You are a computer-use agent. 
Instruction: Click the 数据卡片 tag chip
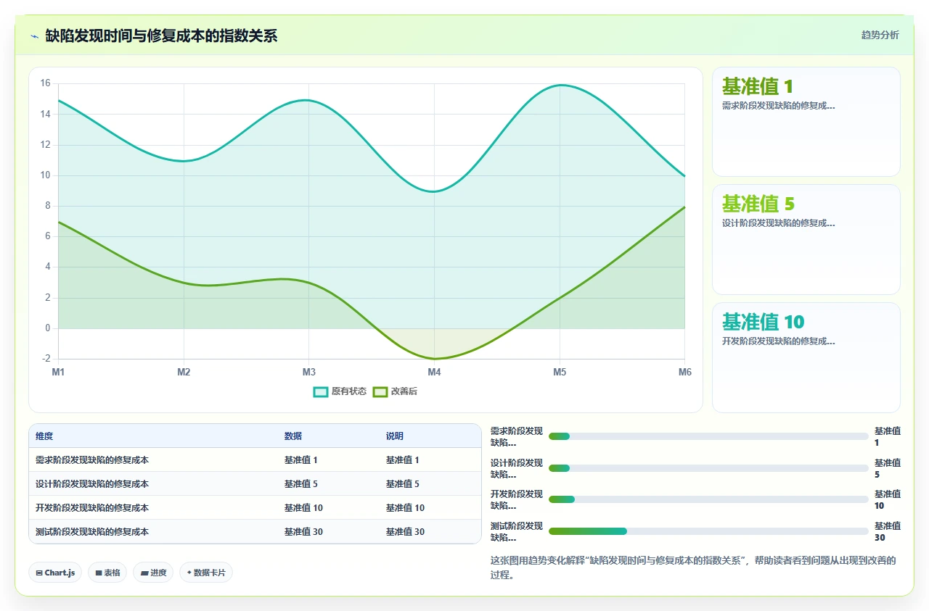pos(206,573)
